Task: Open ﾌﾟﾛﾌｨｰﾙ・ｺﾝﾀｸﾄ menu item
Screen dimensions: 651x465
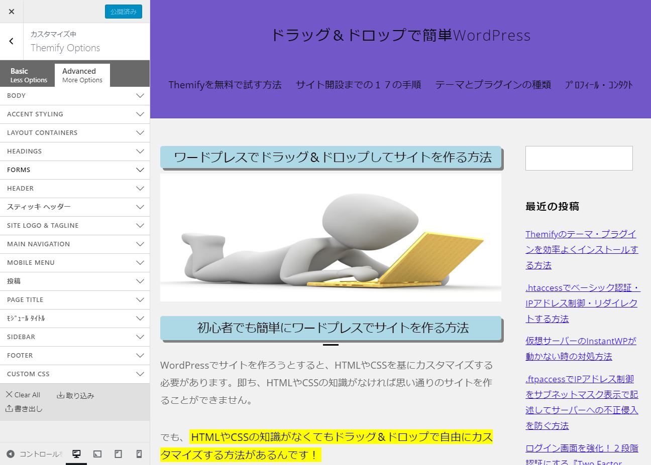Action: [x=599, y=85]
